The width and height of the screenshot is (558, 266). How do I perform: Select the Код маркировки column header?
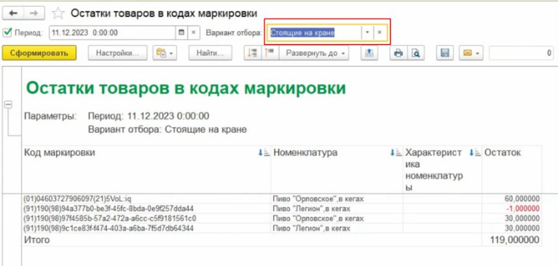tap(60, 153)
